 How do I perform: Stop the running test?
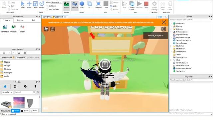point(146,5)
